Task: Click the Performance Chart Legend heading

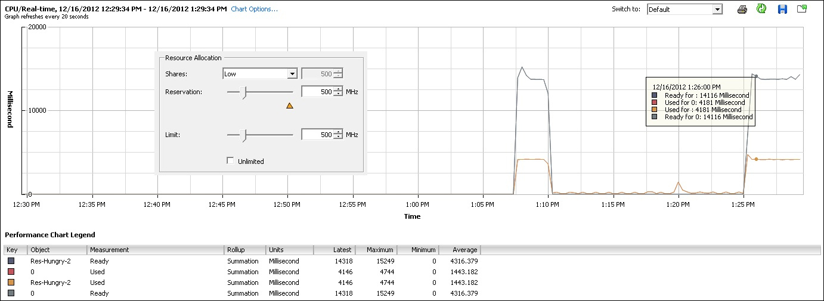Action: click(49, 235)
